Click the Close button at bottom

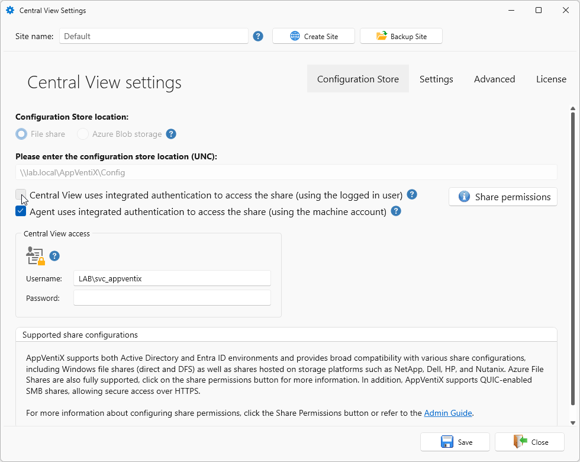[x=530, y=442]
